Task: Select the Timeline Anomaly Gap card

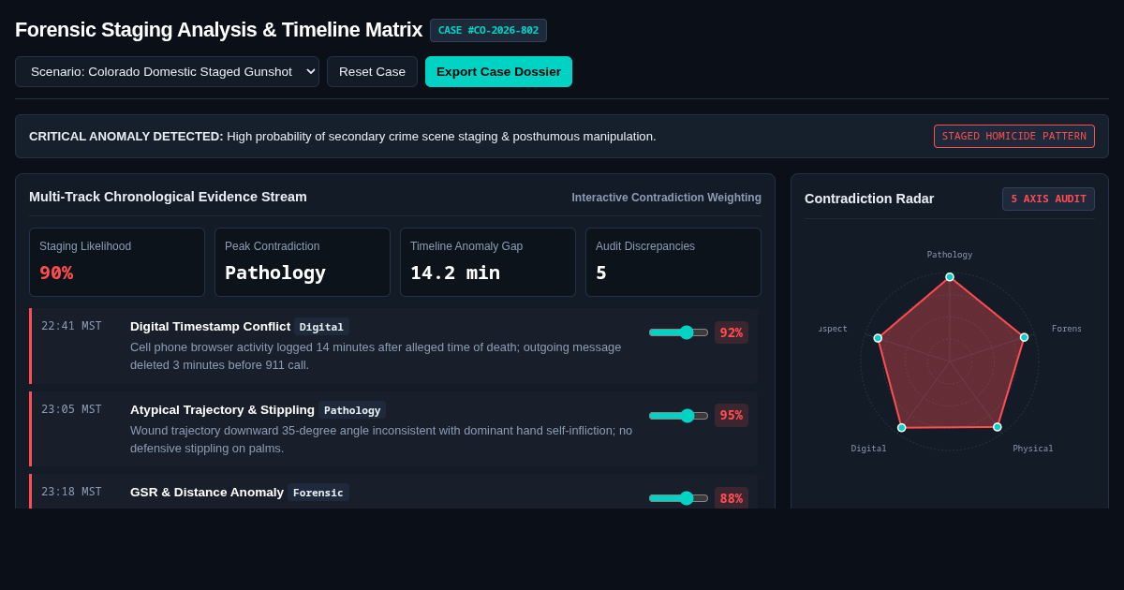Action: point(488,262)
